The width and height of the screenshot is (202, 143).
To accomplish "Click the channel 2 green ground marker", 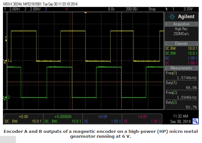I will (5, 98).
